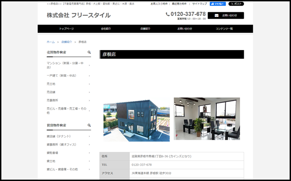Open the 貸事務所（貸オフィス）link

point(61,145)
